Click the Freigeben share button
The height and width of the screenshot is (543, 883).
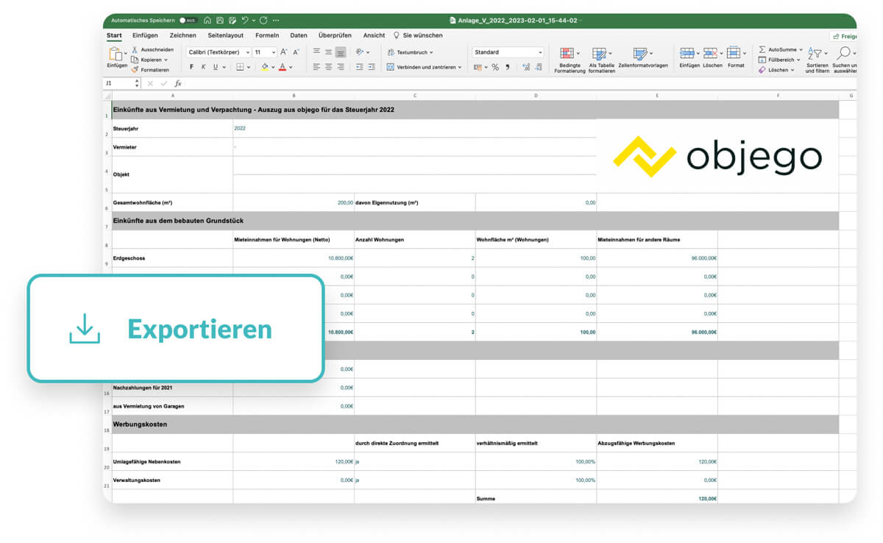(x=844, y=36)
